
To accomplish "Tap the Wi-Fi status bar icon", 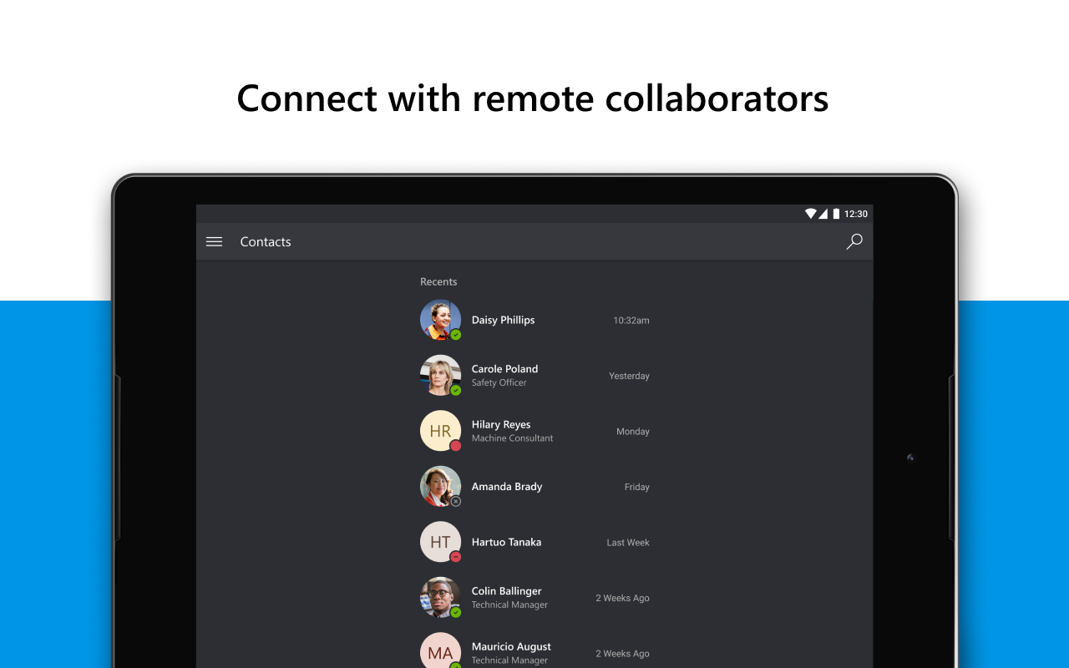I will tap(810, 214).
